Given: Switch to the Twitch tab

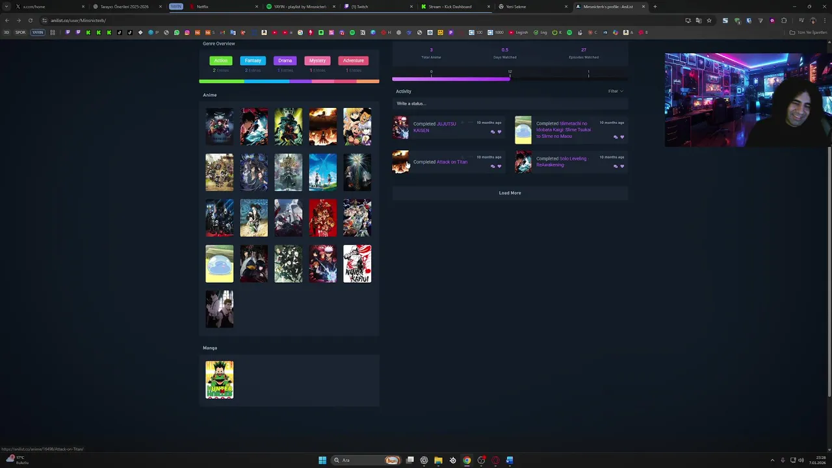Looking at the screenshot, I should 377,6.
